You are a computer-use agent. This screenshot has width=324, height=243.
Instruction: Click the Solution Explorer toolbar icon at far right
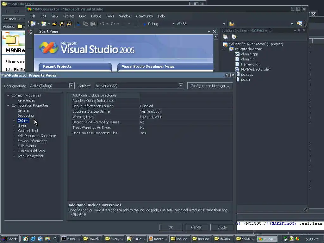click(299, 24)
